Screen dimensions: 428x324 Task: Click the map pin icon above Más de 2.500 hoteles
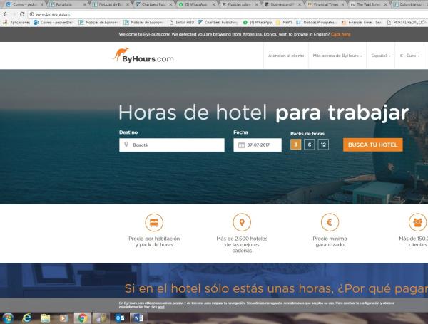coord(242,222)
